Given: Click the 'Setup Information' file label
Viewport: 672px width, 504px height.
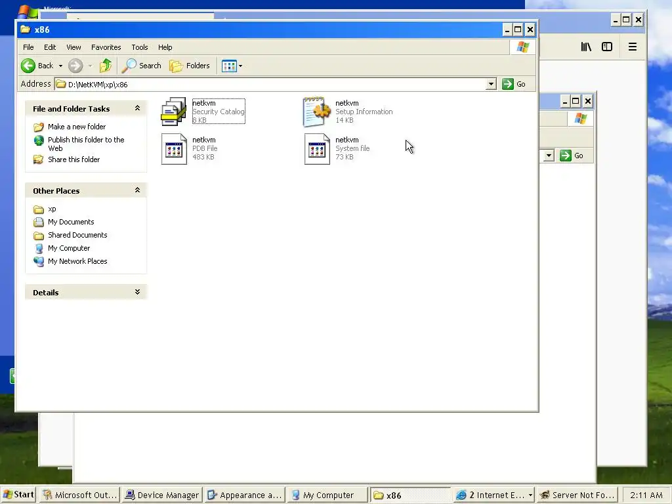Looking at the screenshot, I should pos(364,112).
